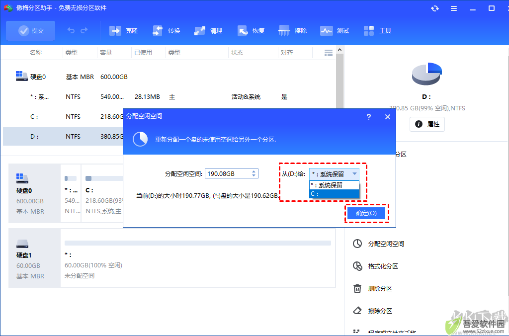Click scrollbar up arrow in partition list
The image size is (509, 336).
(x=339, y=50)
